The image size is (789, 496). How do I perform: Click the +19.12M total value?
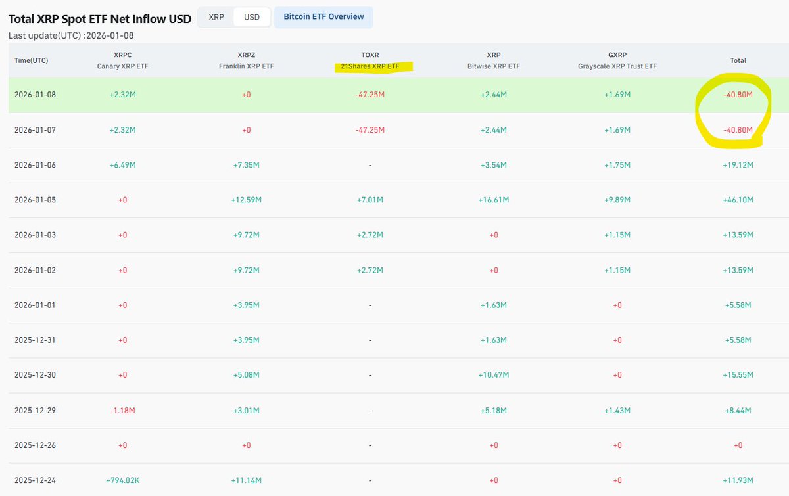click(x=738, y=165)
